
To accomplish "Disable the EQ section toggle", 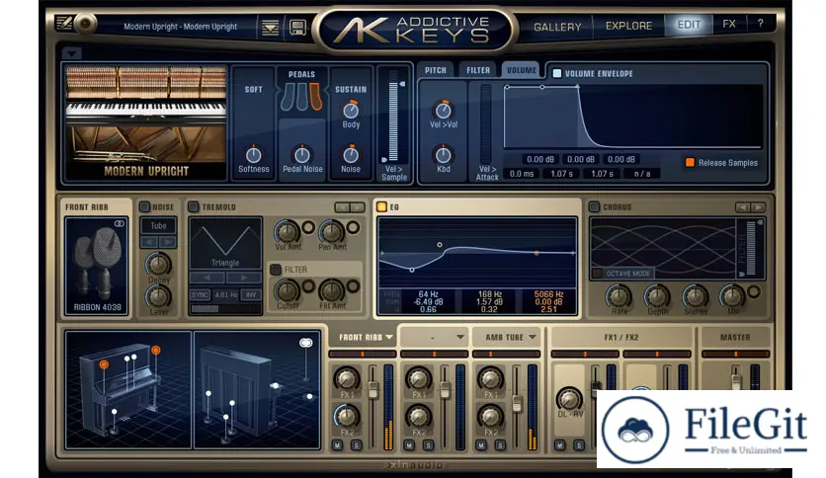I will [381, 206].
